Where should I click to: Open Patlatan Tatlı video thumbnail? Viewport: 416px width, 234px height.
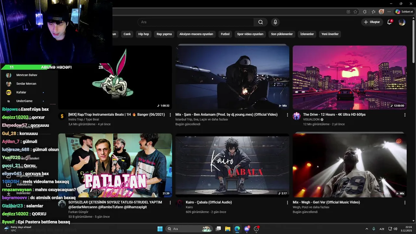(115, 165)
